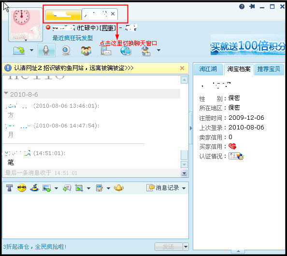Open webcam video chat icon
Image resolution: width=287 pixels, height=256 pixels.
(x=66, y=51)
